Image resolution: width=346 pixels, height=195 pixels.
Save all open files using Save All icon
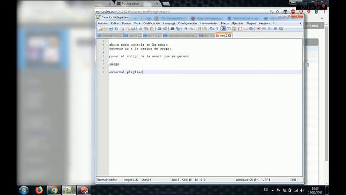pyautogui.click(x=116, y=29)
